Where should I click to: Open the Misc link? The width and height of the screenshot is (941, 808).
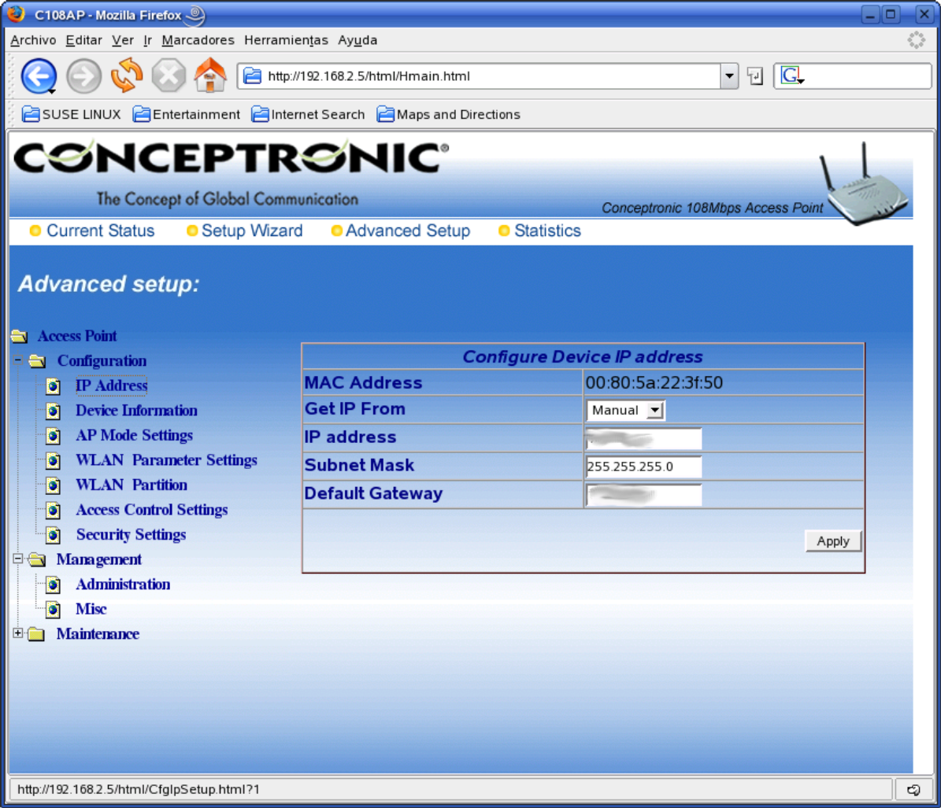[x=91, y=609]
